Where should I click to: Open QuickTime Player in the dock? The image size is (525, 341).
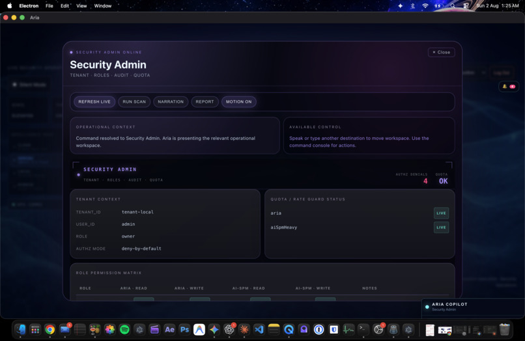[289, 330]
